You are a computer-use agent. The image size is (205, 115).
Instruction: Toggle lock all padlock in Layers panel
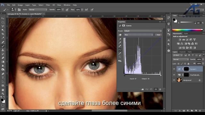click(188, 64)
